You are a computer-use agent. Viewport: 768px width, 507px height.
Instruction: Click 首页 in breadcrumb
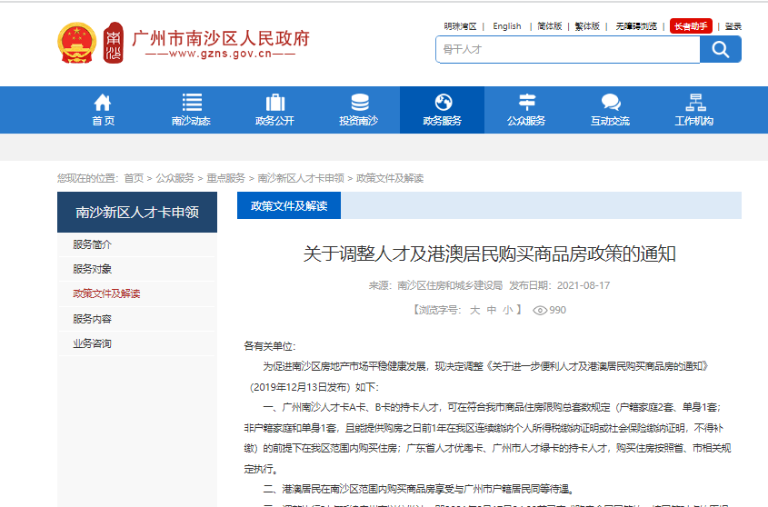[134, 178]
